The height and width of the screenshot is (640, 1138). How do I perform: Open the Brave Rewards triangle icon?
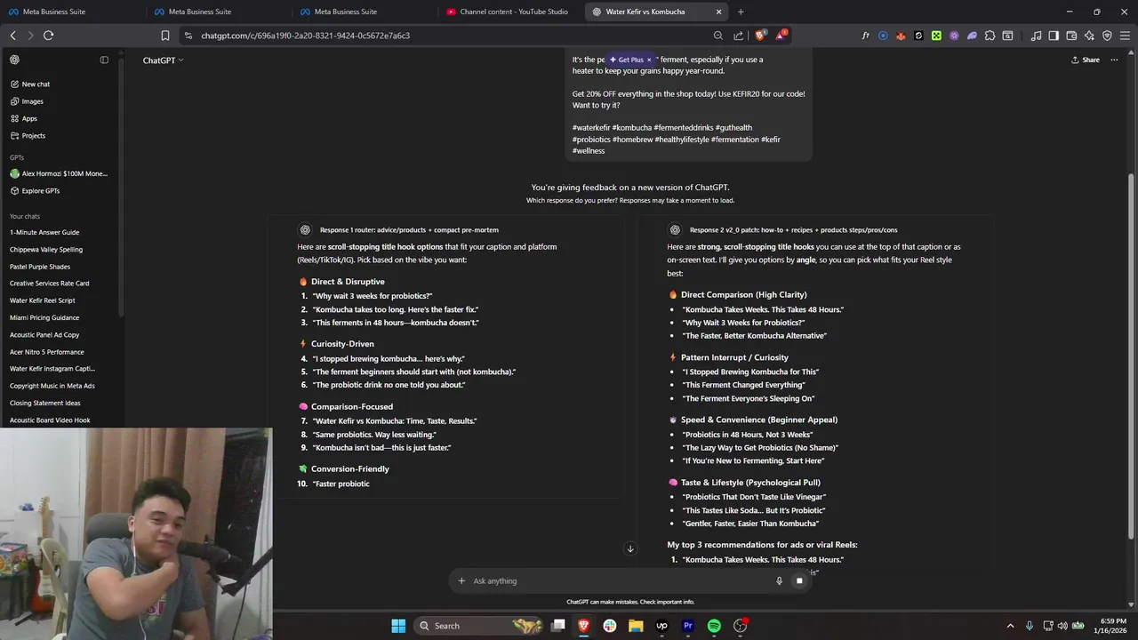[781, 36]
